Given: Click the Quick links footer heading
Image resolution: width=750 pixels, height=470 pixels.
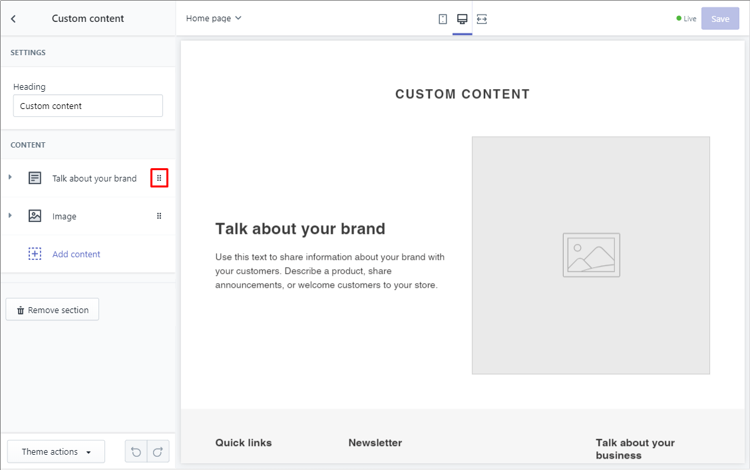Looking at the screenshot, I should coord(244,443).
